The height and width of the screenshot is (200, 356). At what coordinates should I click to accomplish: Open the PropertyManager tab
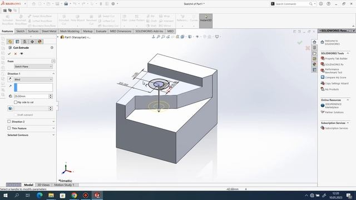tap(17, 42)
